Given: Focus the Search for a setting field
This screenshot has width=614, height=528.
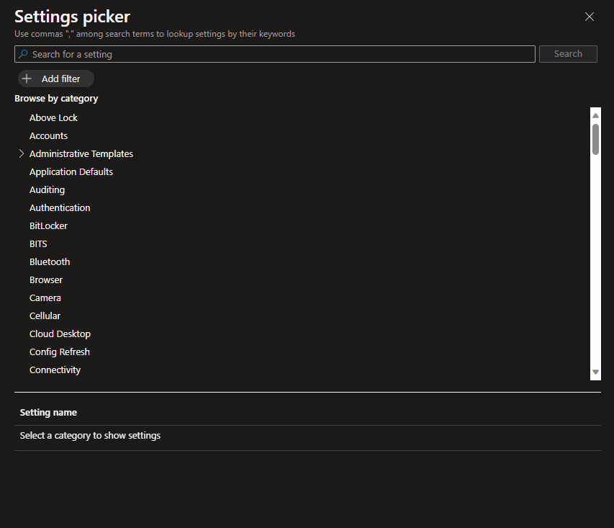Looking at the screenshot, I should (x=281, y=54).
